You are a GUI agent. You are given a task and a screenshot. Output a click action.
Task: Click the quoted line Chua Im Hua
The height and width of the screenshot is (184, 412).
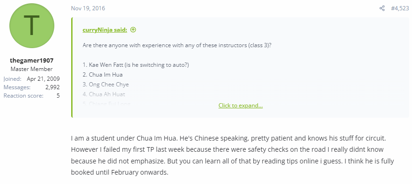coord(103,75)
